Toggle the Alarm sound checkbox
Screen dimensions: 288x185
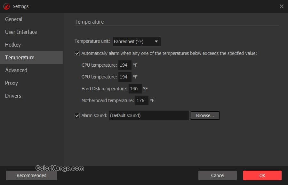77,115
